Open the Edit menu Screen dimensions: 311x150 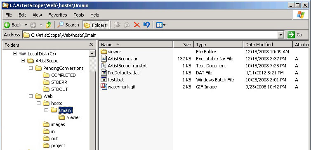click(22, 15)
